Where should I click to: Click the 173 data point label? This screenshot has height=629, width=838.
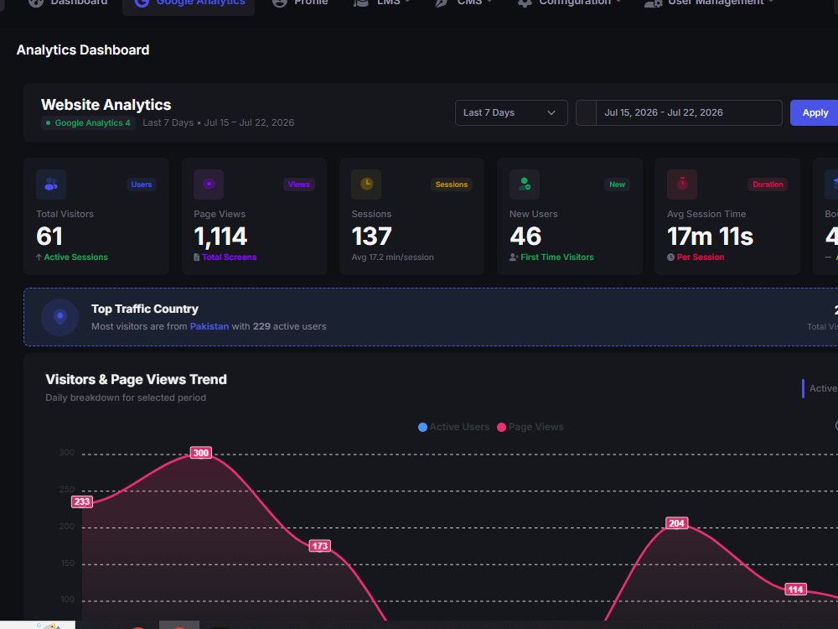[x=319, y=546]
